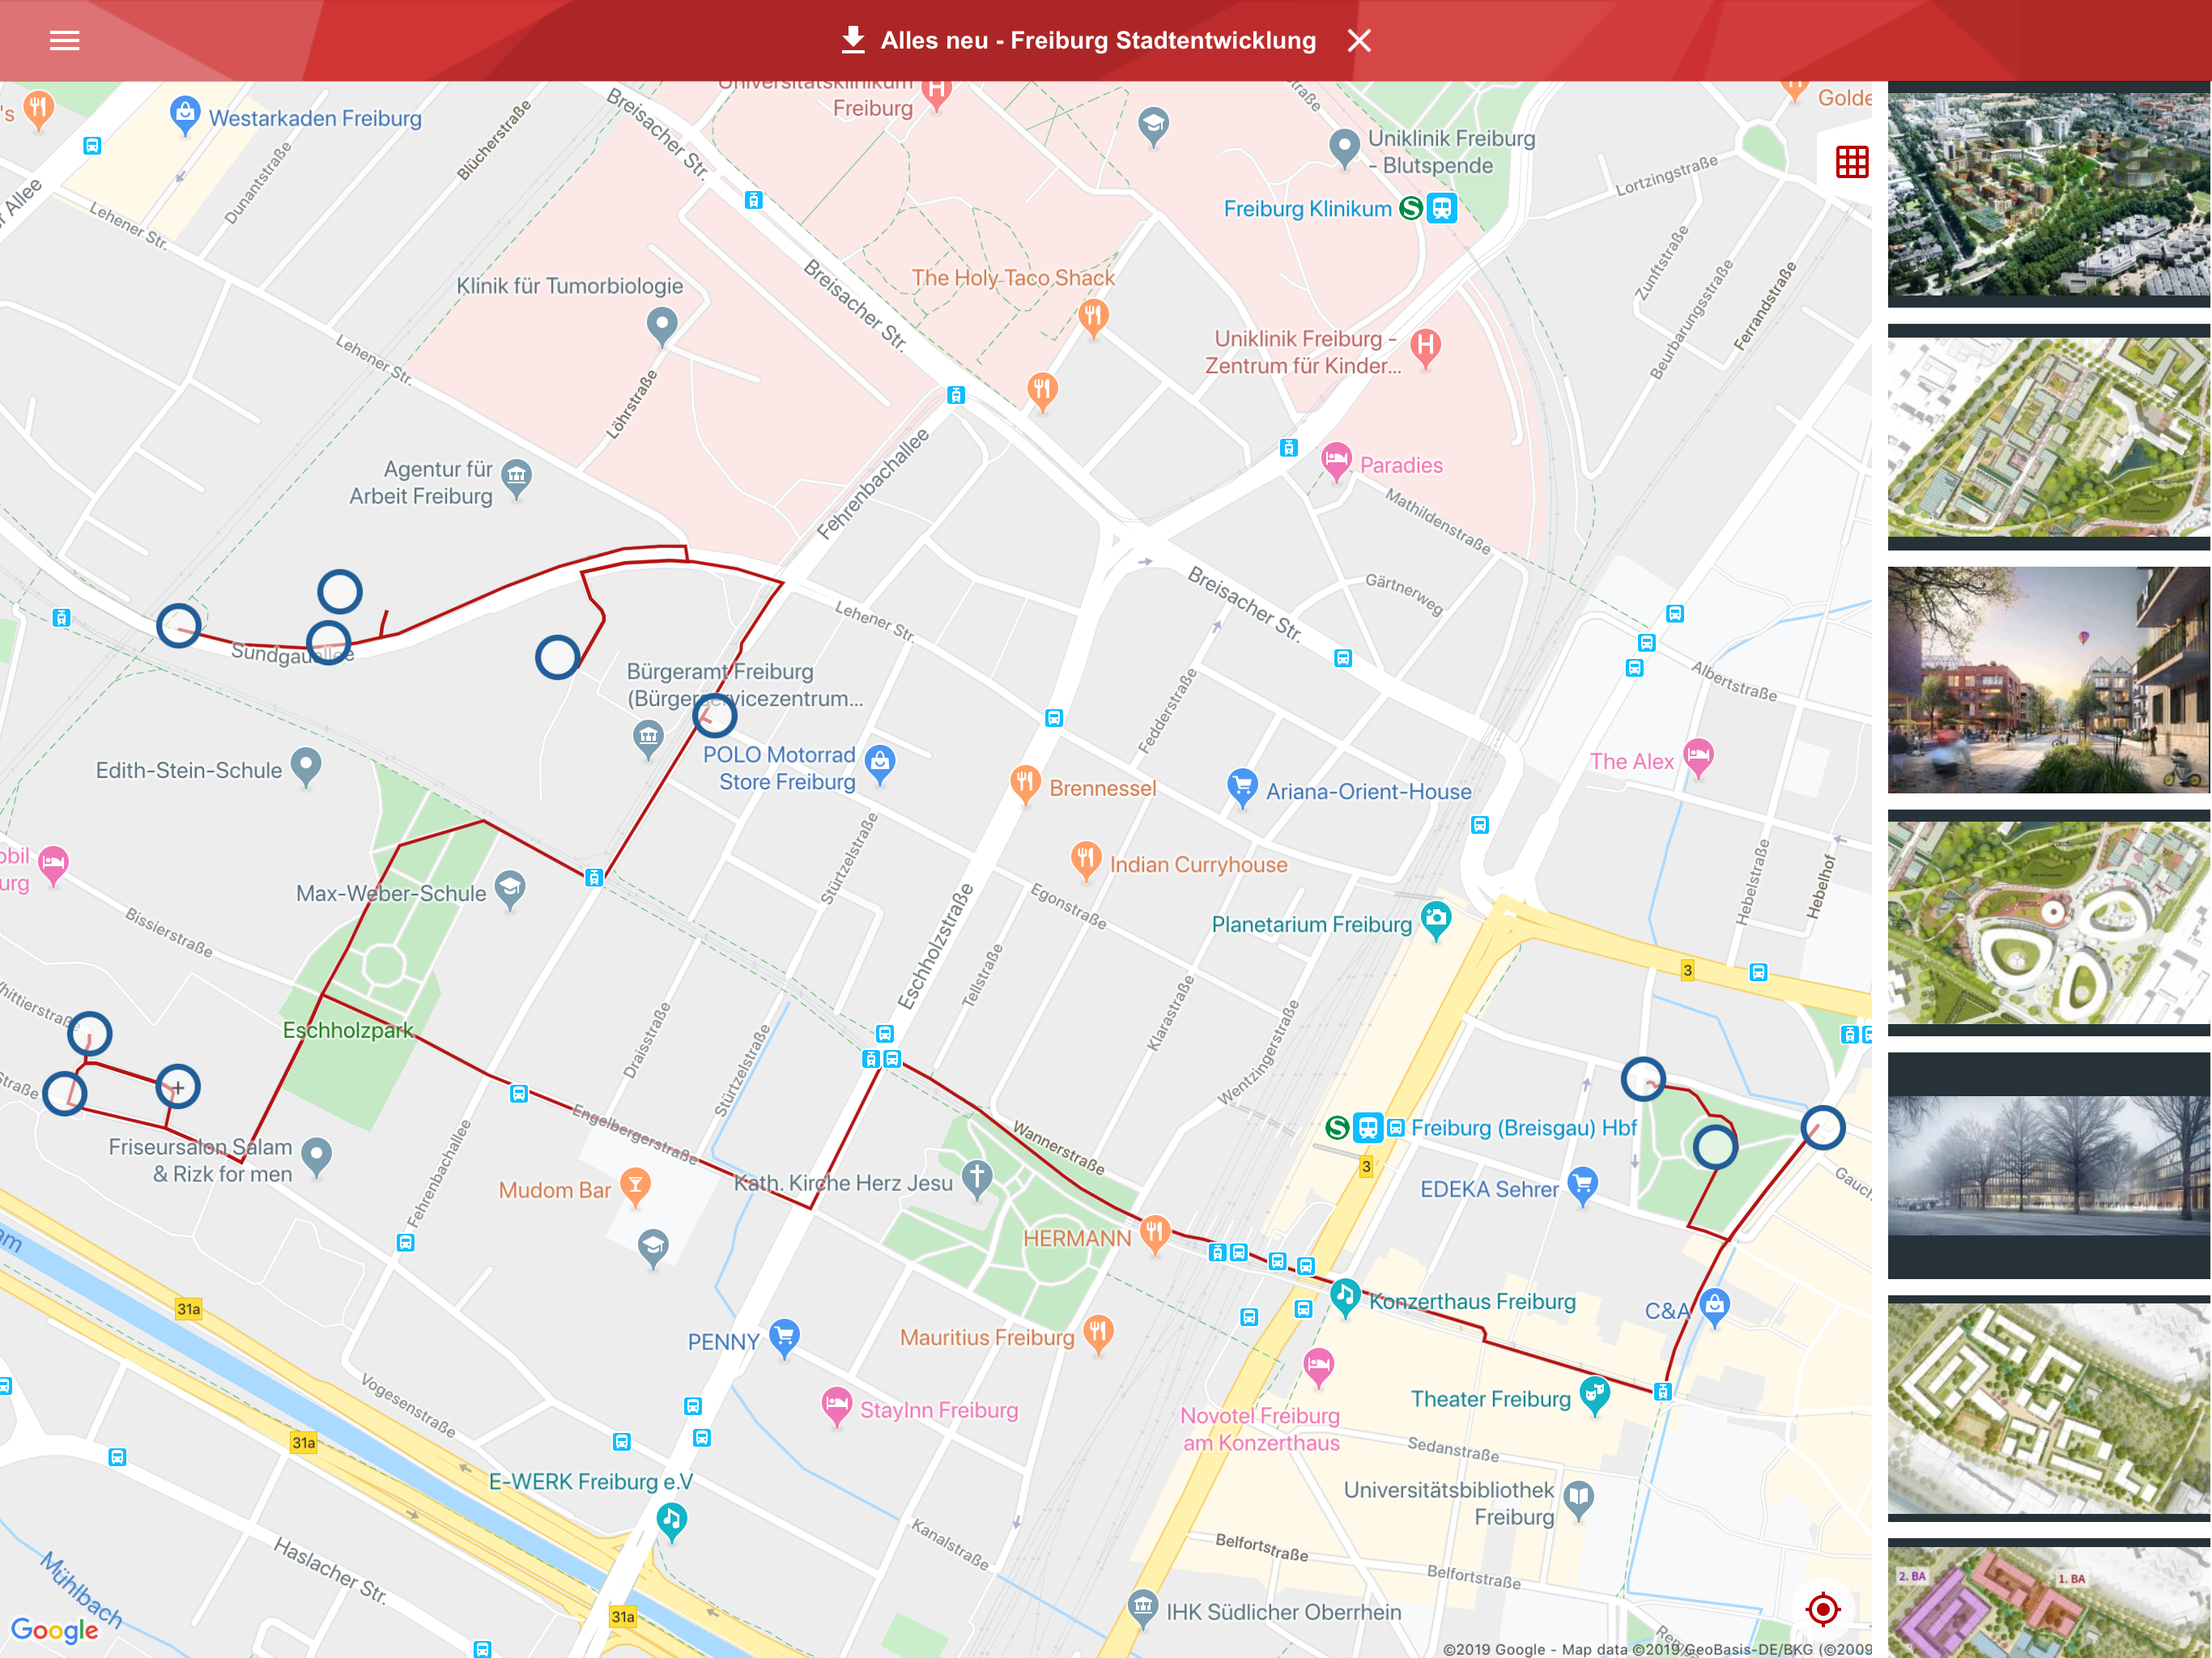Screen dimensions: 2212x1658
Task: Tap the EDEKA Sehrer shopping cart pin
Action: [1582, 1185]
